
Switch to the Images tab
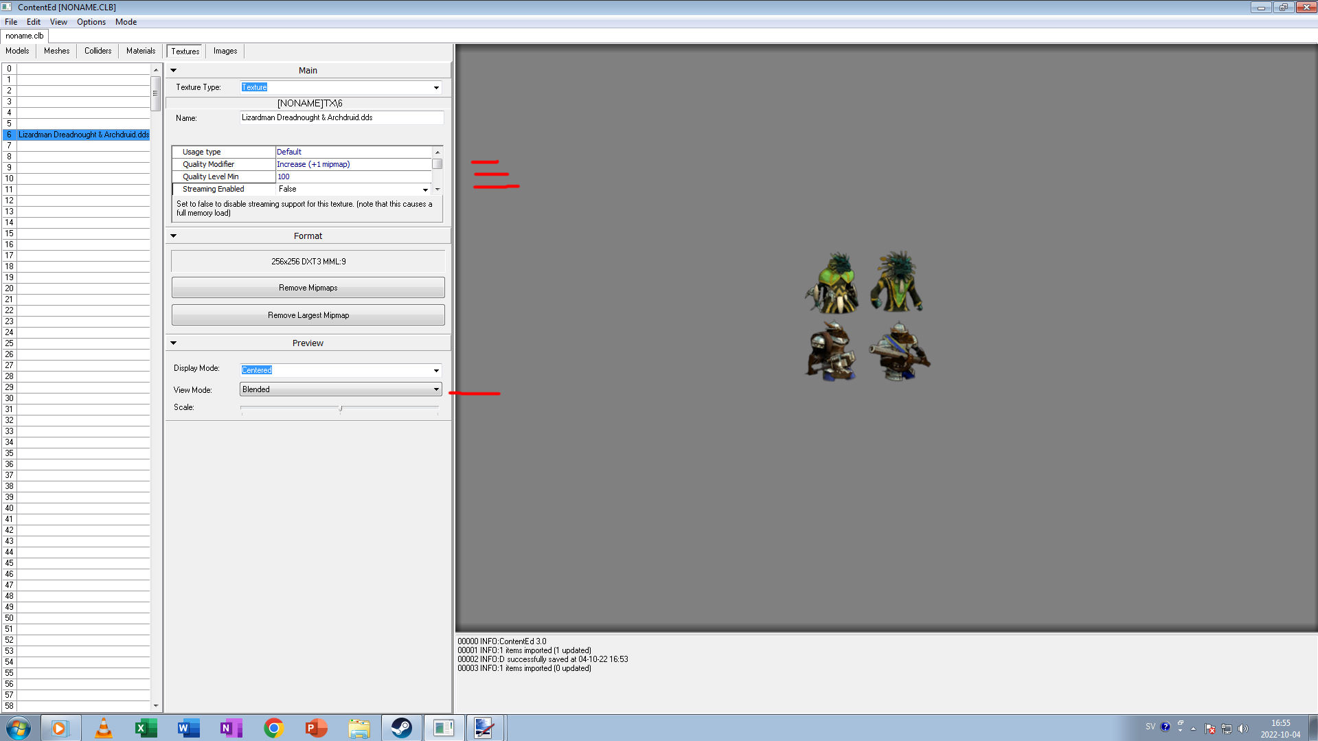225,51
